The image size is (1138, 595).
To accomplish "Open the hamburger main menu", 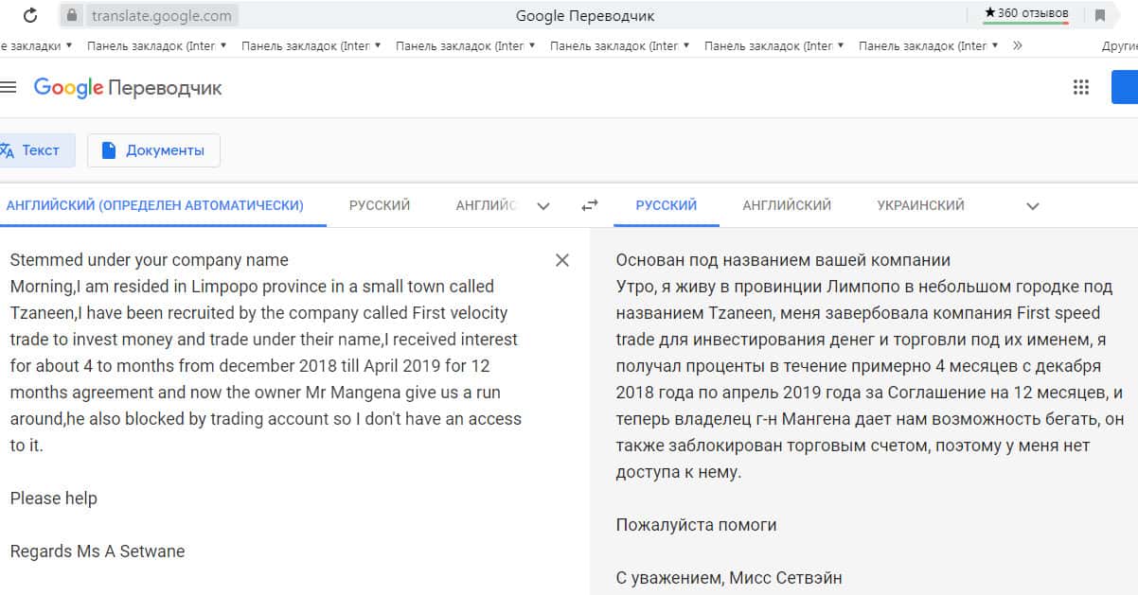I will 9,87.
